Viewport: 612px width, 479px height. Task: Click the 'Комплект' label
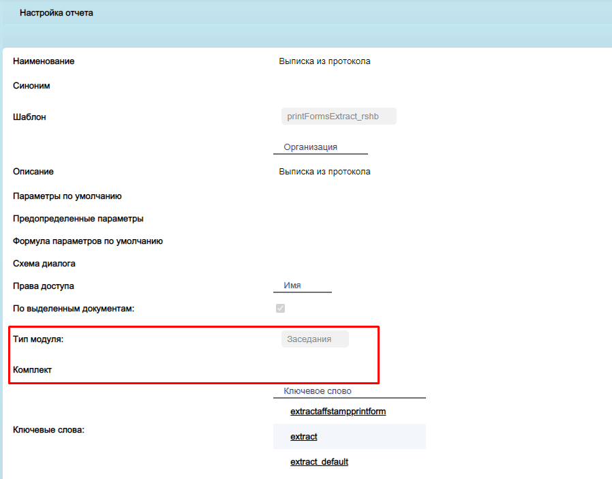click(x=32, y=370)
